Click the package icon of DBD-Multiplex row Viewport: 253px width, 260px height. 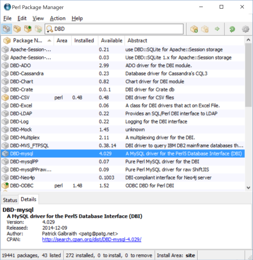point(5,138)
